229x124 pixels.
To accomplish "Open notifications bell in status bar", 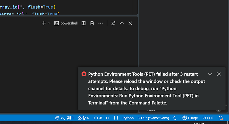I will click(x=221, y=118).
